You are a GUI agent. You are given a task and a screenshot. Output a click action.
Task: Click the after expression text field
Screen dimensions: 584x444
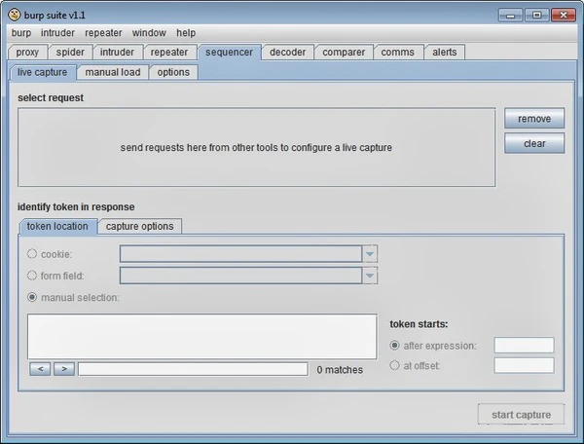click(x=524, y=346)
